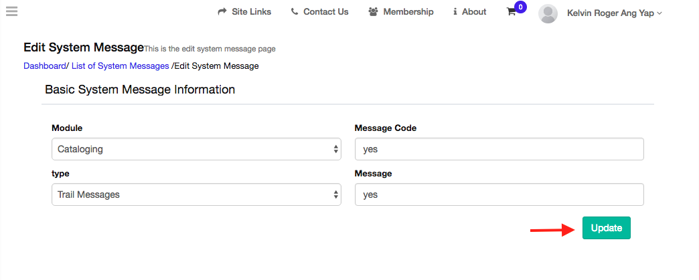699x280 pixels.
Task: Focus the Message Code input field
Action: 499,149
